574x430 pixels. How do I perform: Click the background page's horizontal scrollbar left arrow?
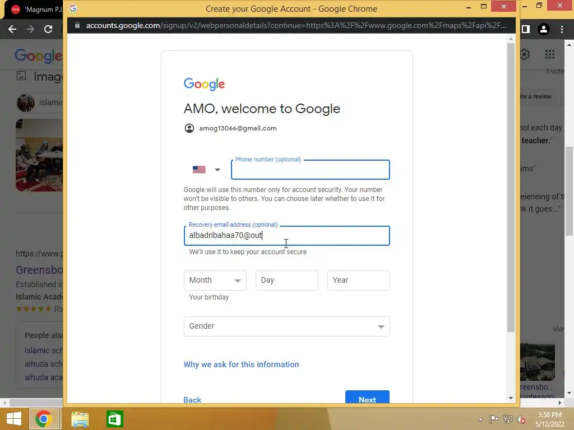(x=4, y=403)
